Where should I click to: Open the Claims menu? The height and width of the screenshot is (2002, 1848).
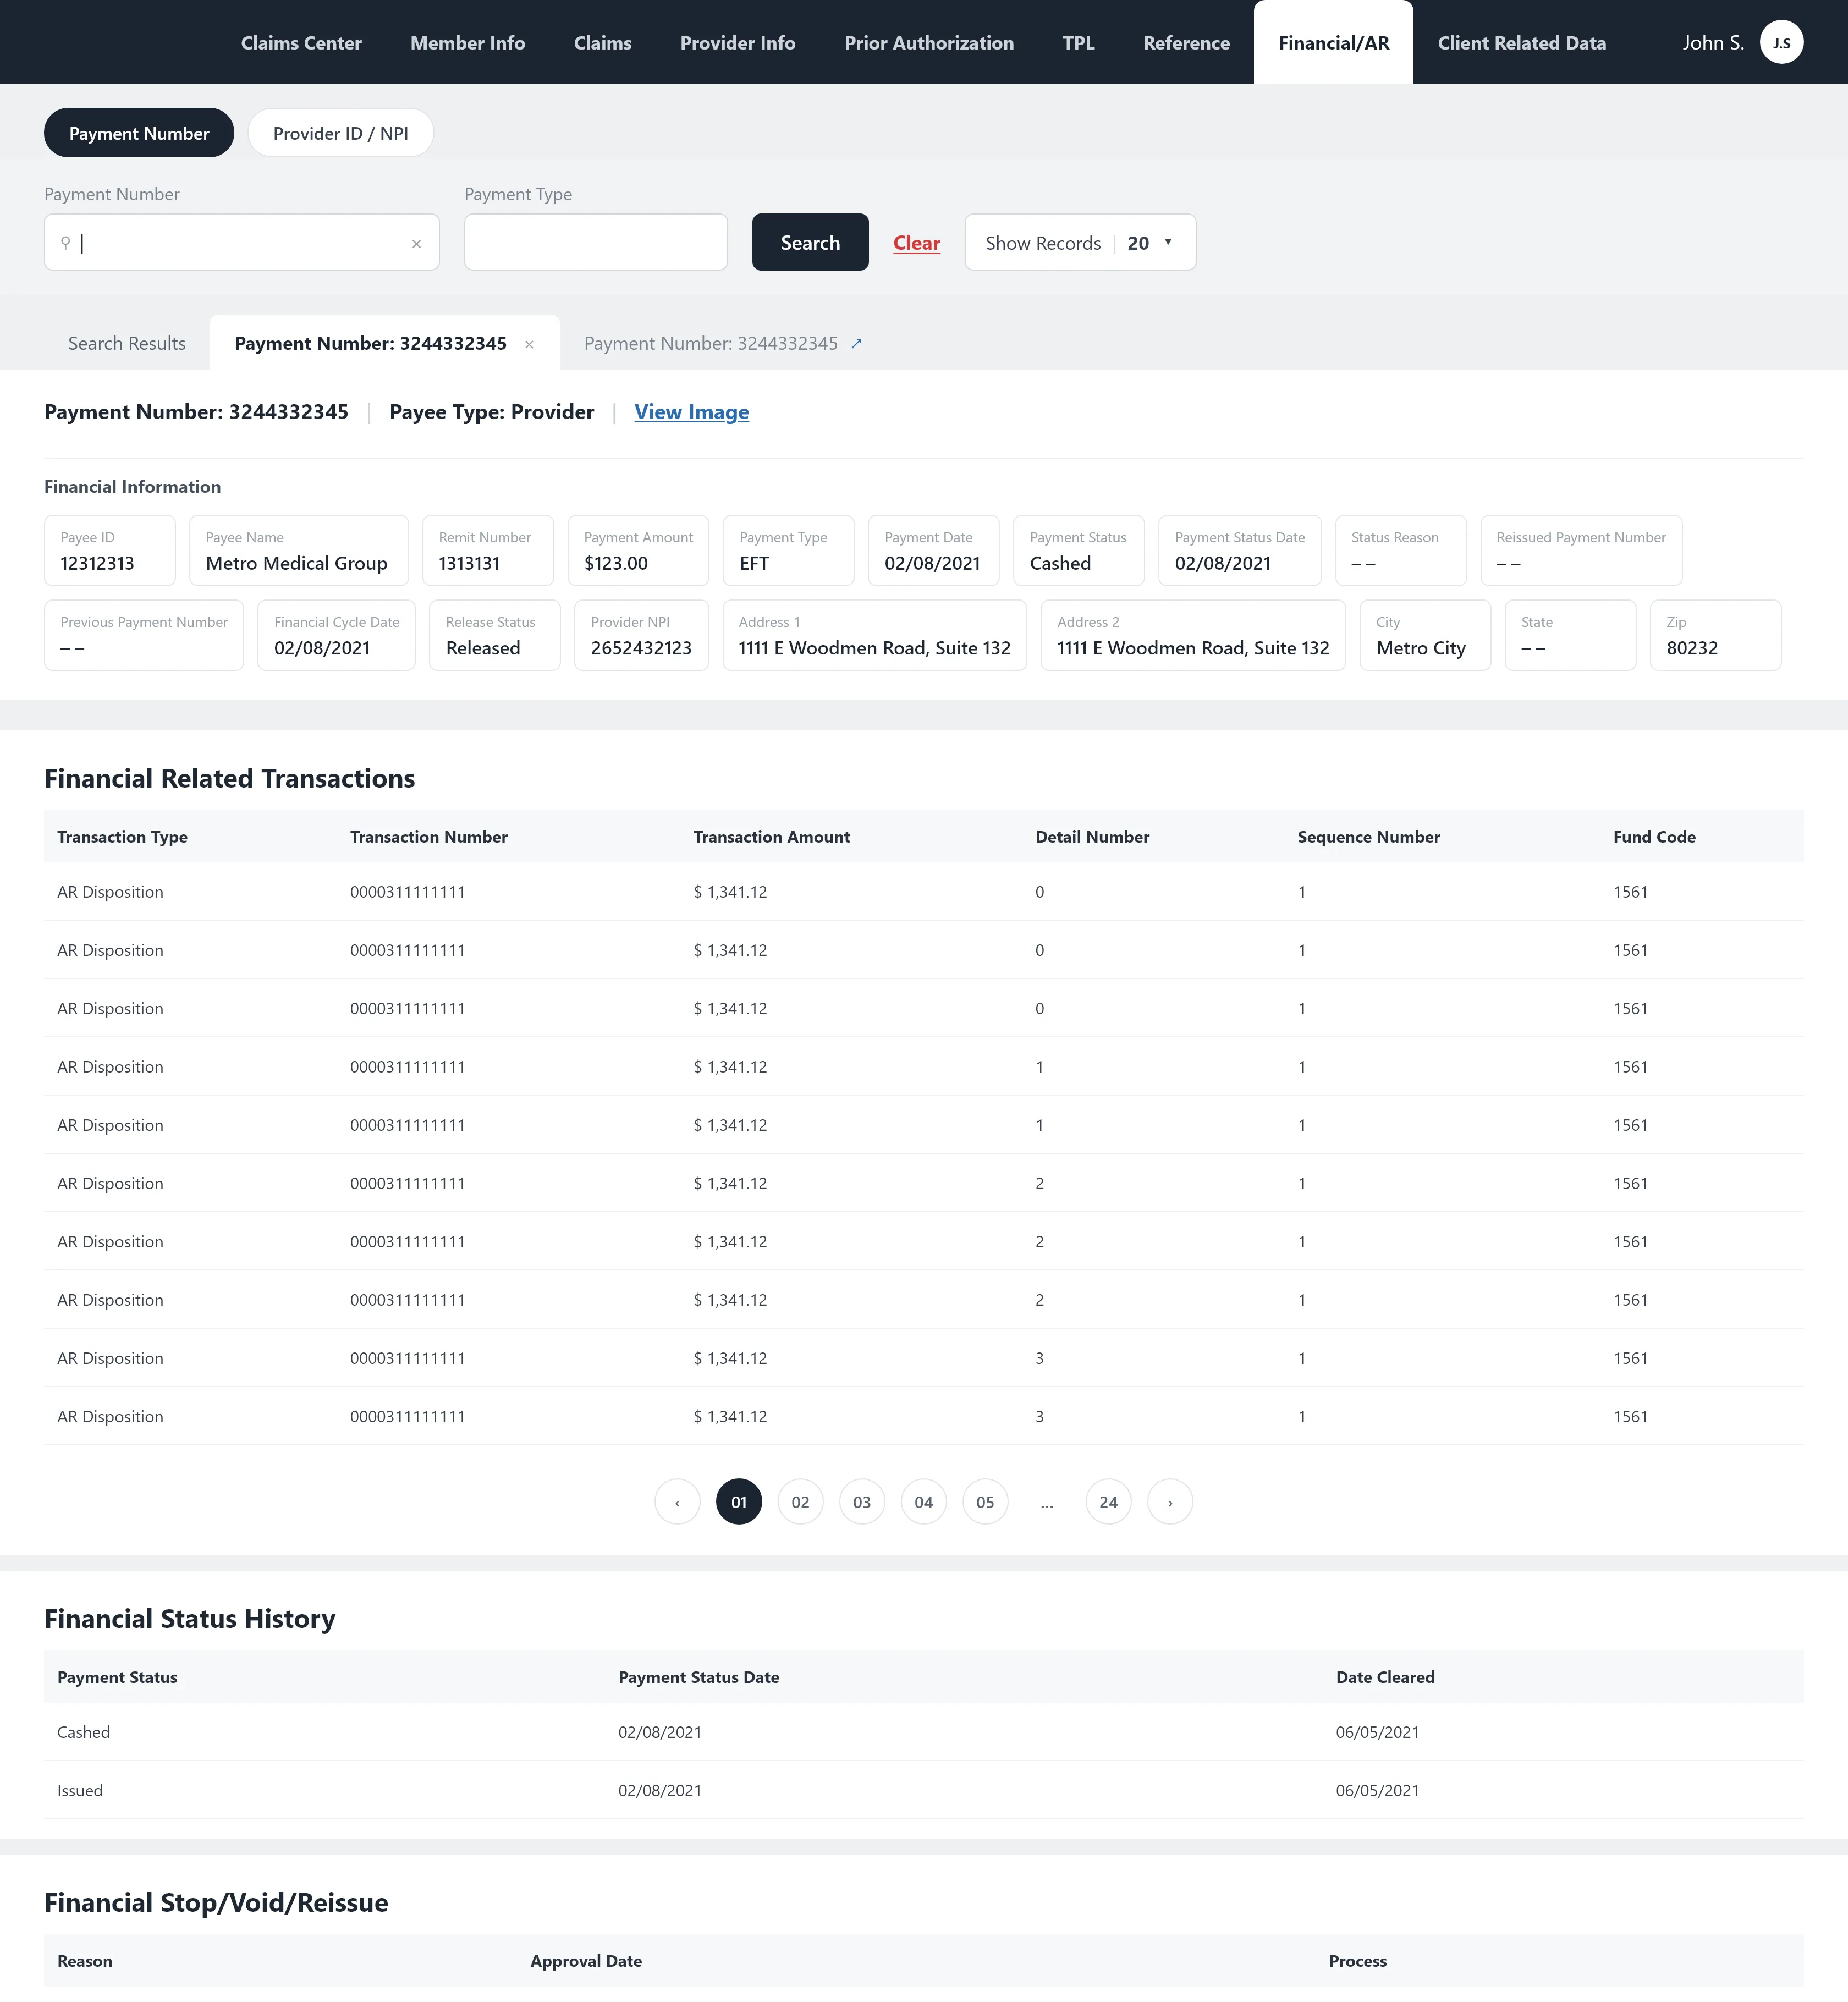(602, 43)
